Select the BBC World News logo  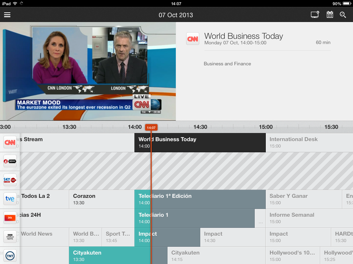point(10,236)
